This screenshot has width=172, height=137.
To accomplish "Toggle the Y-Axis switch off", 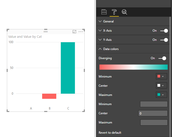I will tap(164, 40).
